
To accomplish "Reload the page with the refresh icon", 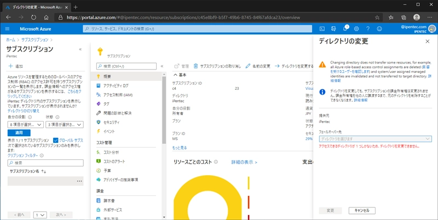I will click(x=33, y=18).
